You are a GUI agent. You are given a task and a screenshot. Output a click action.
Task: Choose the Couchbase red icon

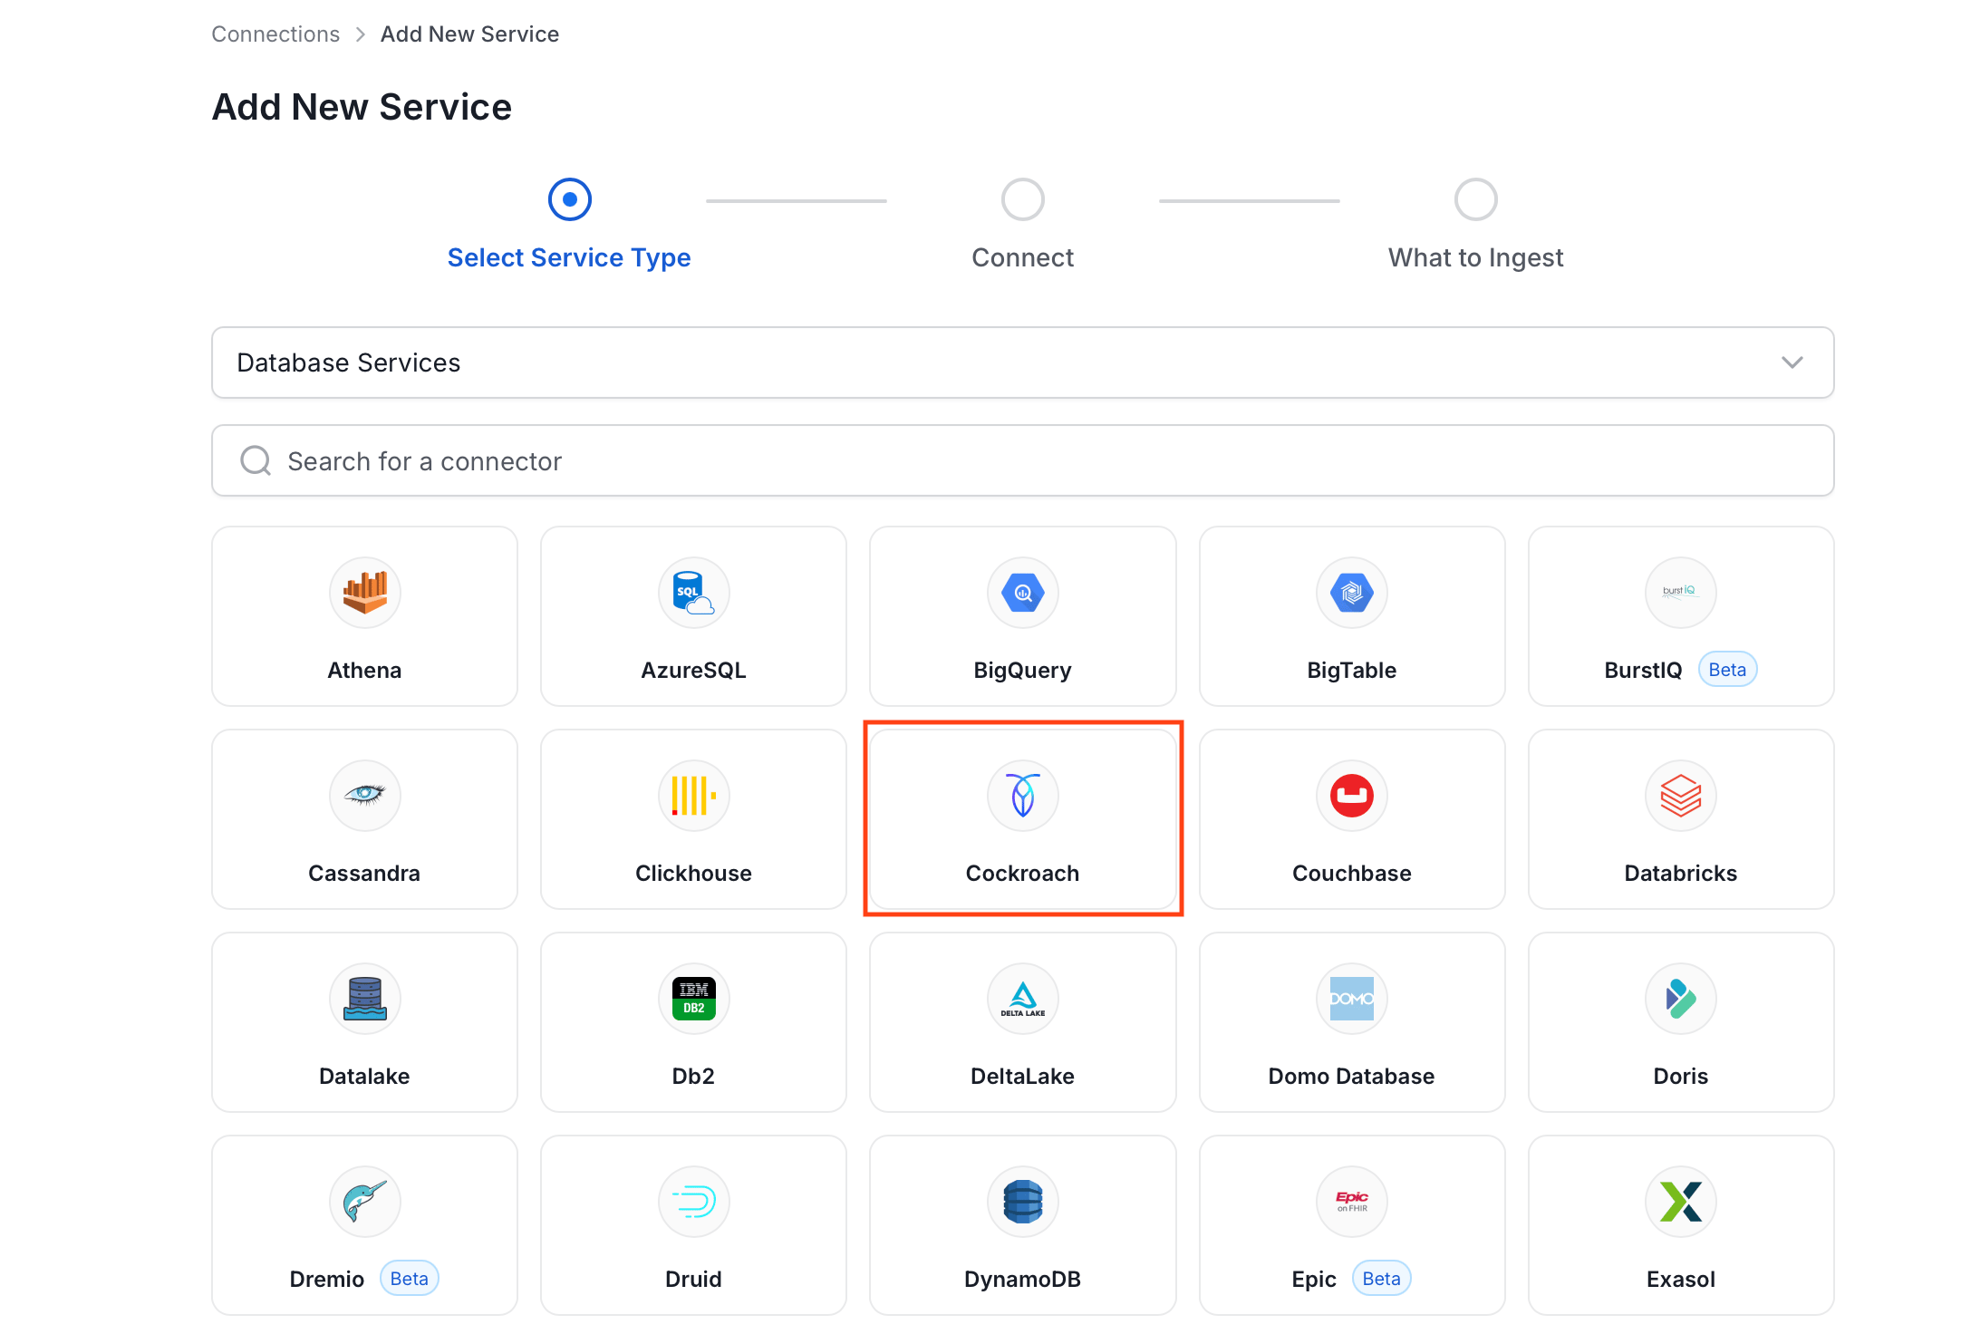point(1351,796)
